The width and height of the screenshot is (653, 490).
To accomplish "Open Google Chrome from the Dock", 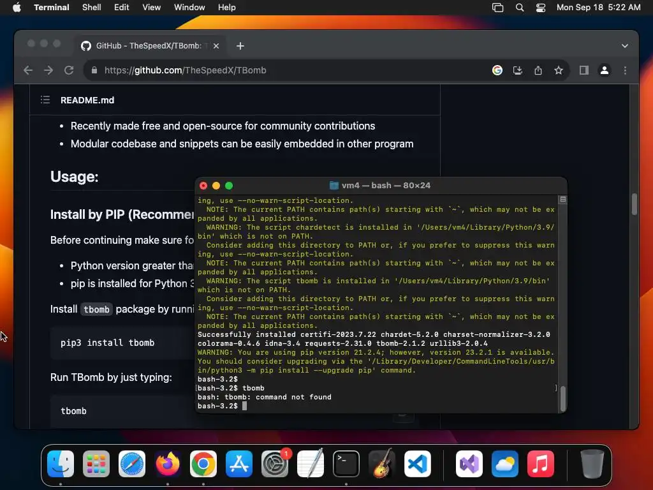I will click(203, 464).
